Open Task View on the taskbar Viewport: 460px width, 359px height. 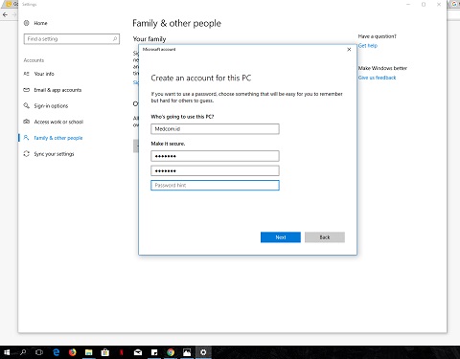coord(39,352)
